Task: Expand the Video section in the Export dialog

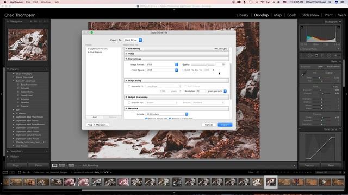Action: click(126, 54)
